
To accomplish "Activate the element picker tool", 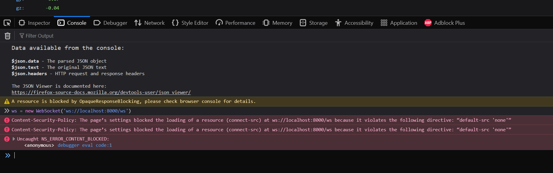I will (7, 23).
